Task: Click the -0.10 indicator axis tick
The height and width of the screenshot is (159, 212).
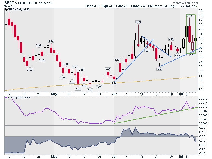Action: 202,141
